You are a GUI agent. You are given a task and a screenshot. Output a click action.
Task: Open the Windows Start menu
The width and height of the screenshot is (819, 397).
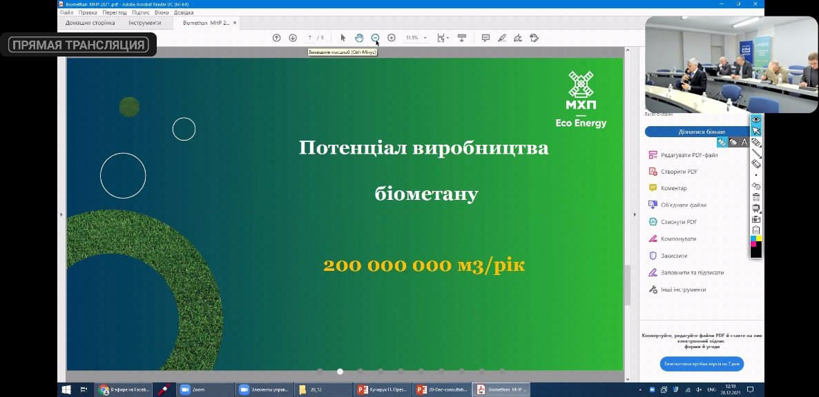(66, 389)
